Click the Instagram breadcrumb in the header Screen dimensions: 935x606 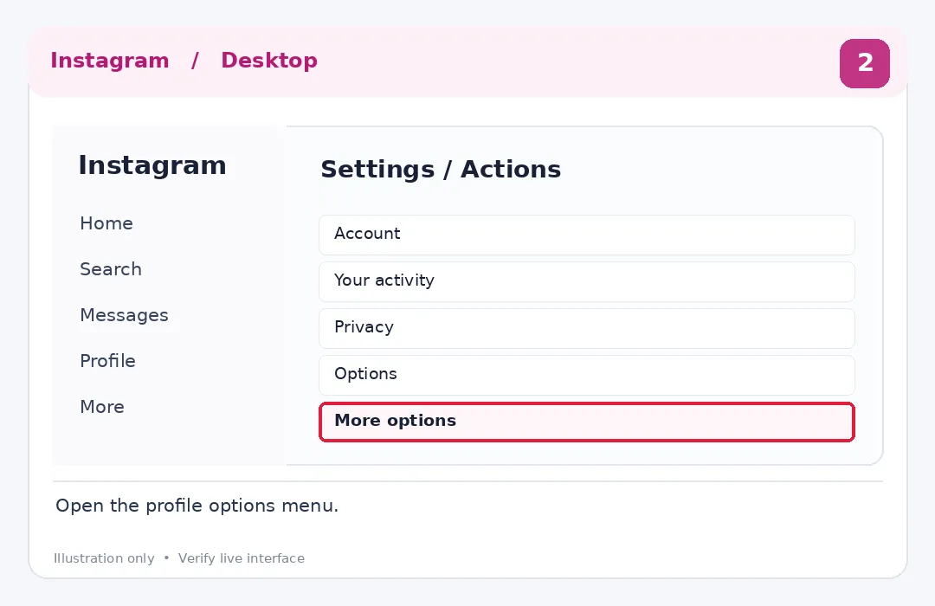click(110, 61)
